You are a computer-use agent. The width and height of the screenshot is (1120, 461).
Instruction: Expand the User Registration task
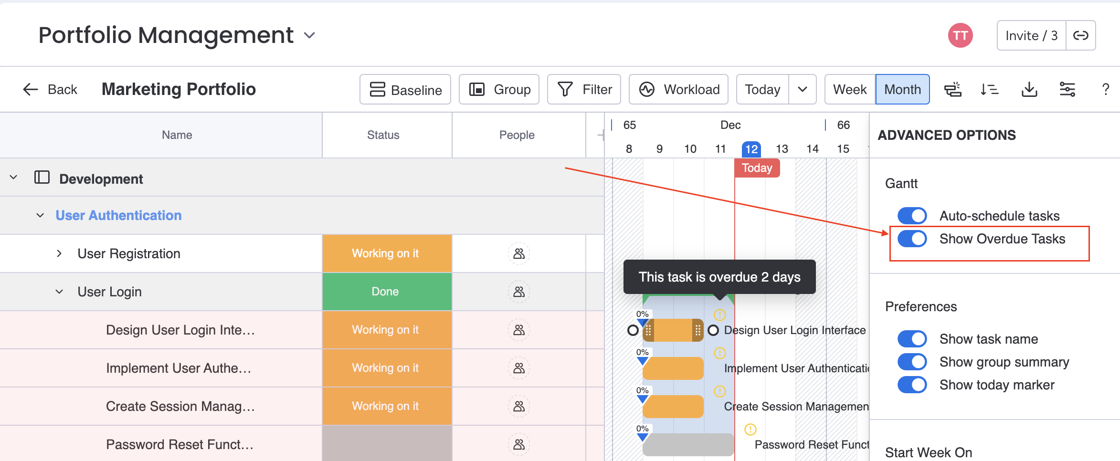59,253
